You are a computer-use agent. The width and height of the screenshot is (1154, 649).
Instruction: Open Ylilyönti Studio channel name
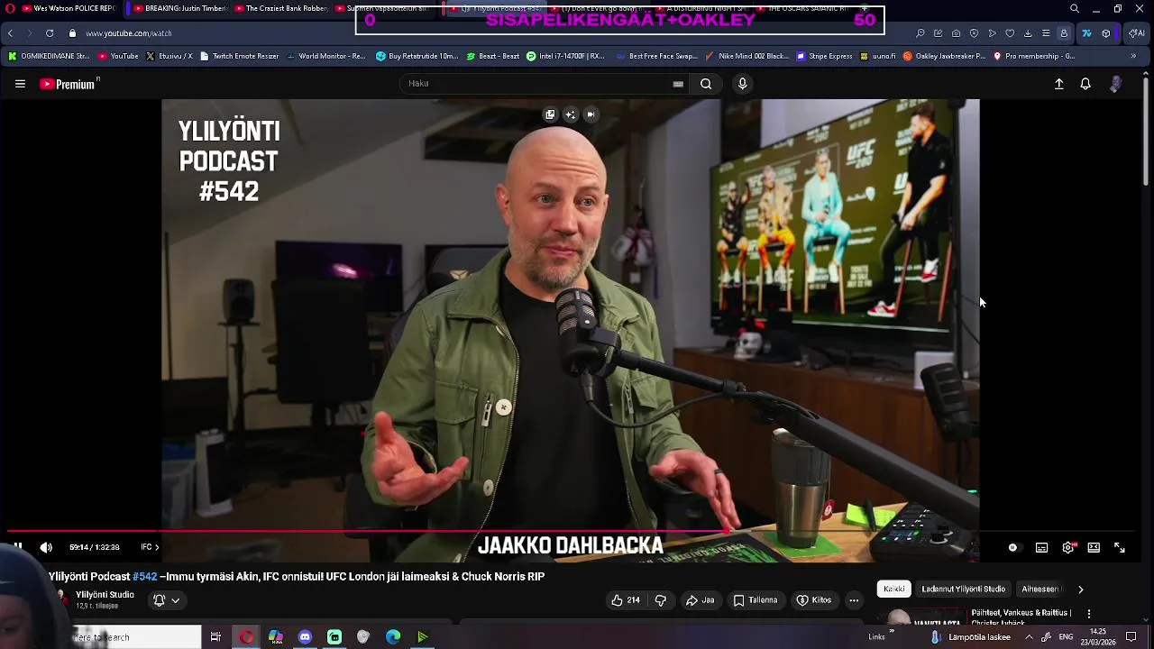[x=105, y=595]
